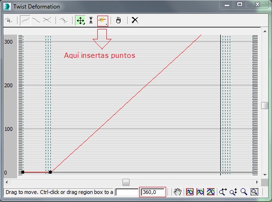Select the second control point on the curve

point(50,172)
